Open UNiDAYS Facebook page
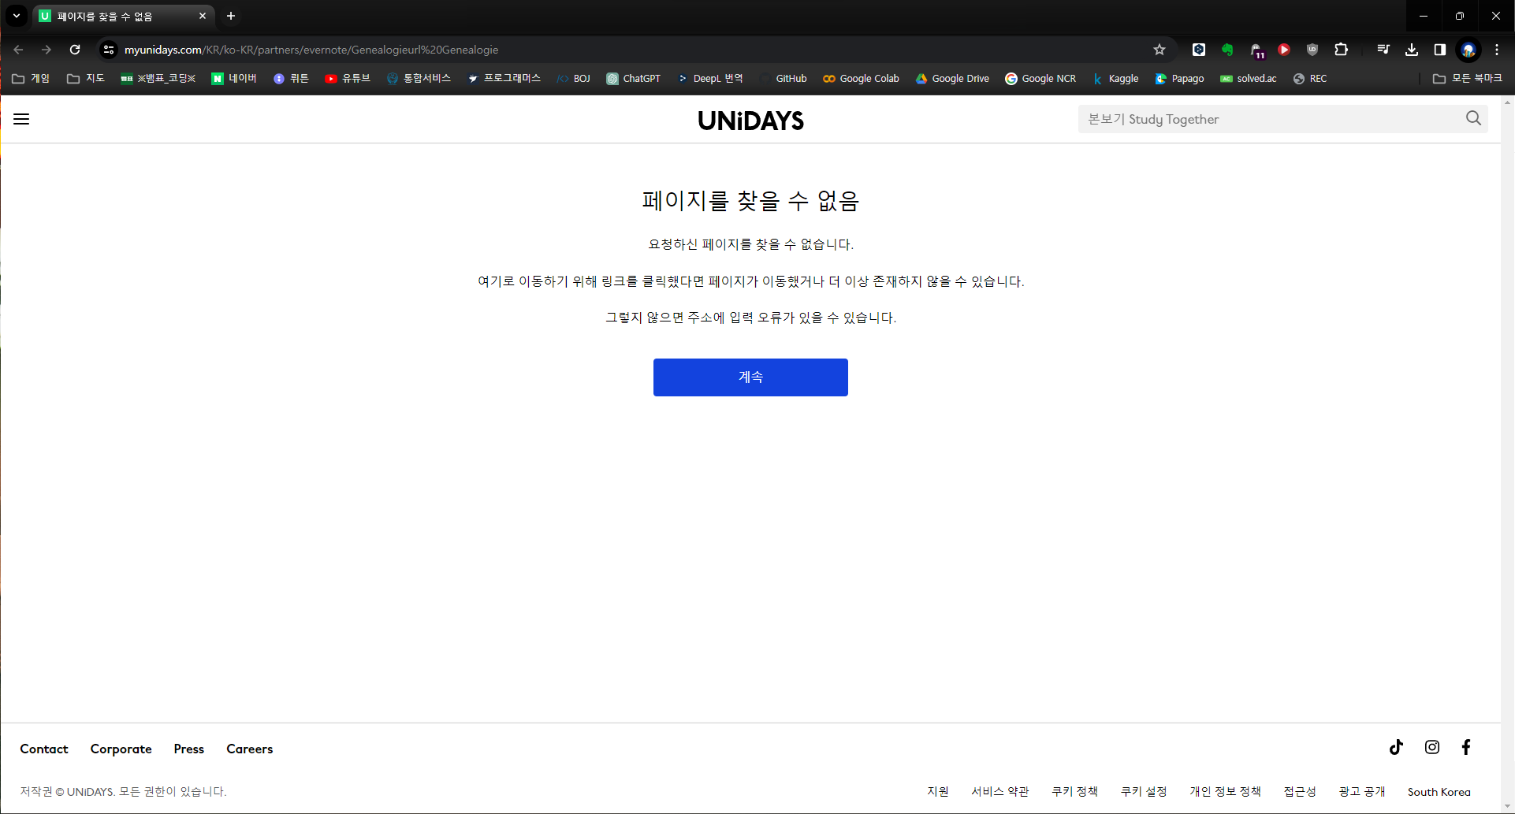 pyautogui.click(x=1466, y=747)
